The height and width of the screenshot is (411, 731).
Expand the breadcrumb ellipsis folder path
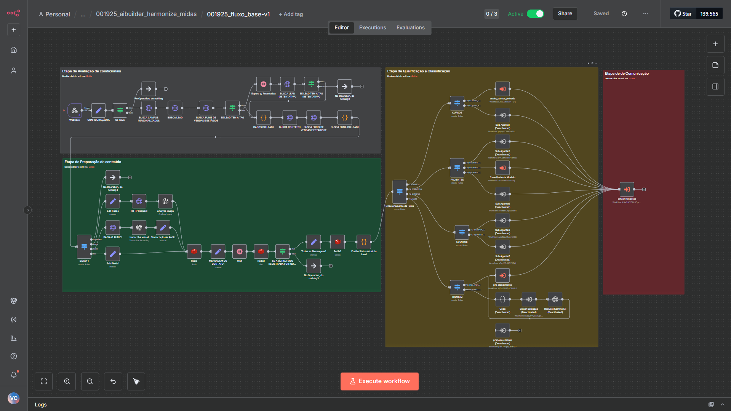click(83, 14)
